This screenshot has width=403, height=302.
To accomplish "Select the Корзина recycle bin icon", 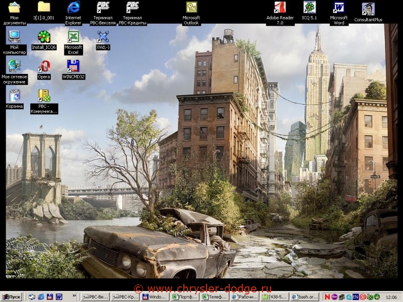I will pyautogui.click(x=15, y=99).
